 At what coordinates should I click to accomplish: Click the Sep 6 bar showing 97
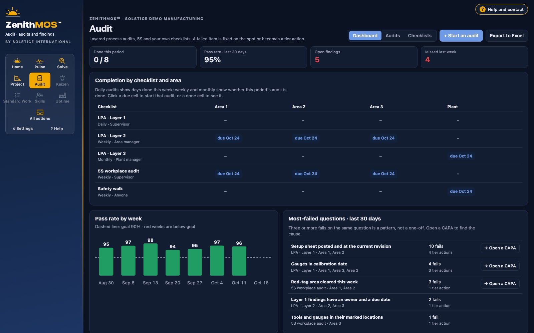[128, 261]
